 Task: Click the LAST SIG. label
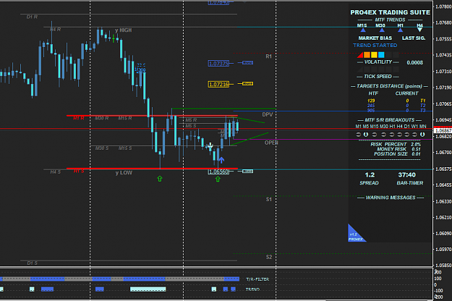[x=414, y=38]
